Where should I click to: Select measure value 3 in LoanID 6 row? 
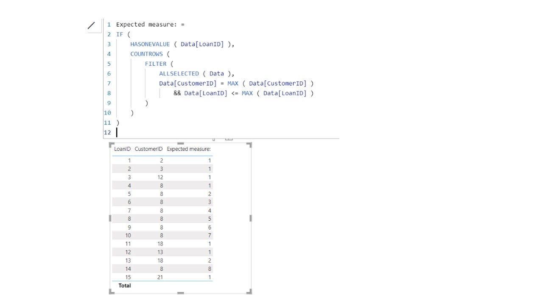[210, 202]
